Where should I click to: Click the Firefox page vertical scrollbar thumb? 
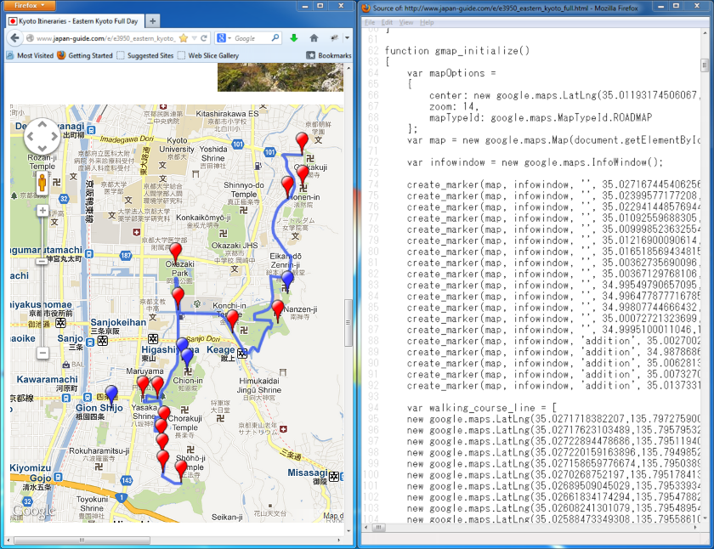[x=348, y=323]
